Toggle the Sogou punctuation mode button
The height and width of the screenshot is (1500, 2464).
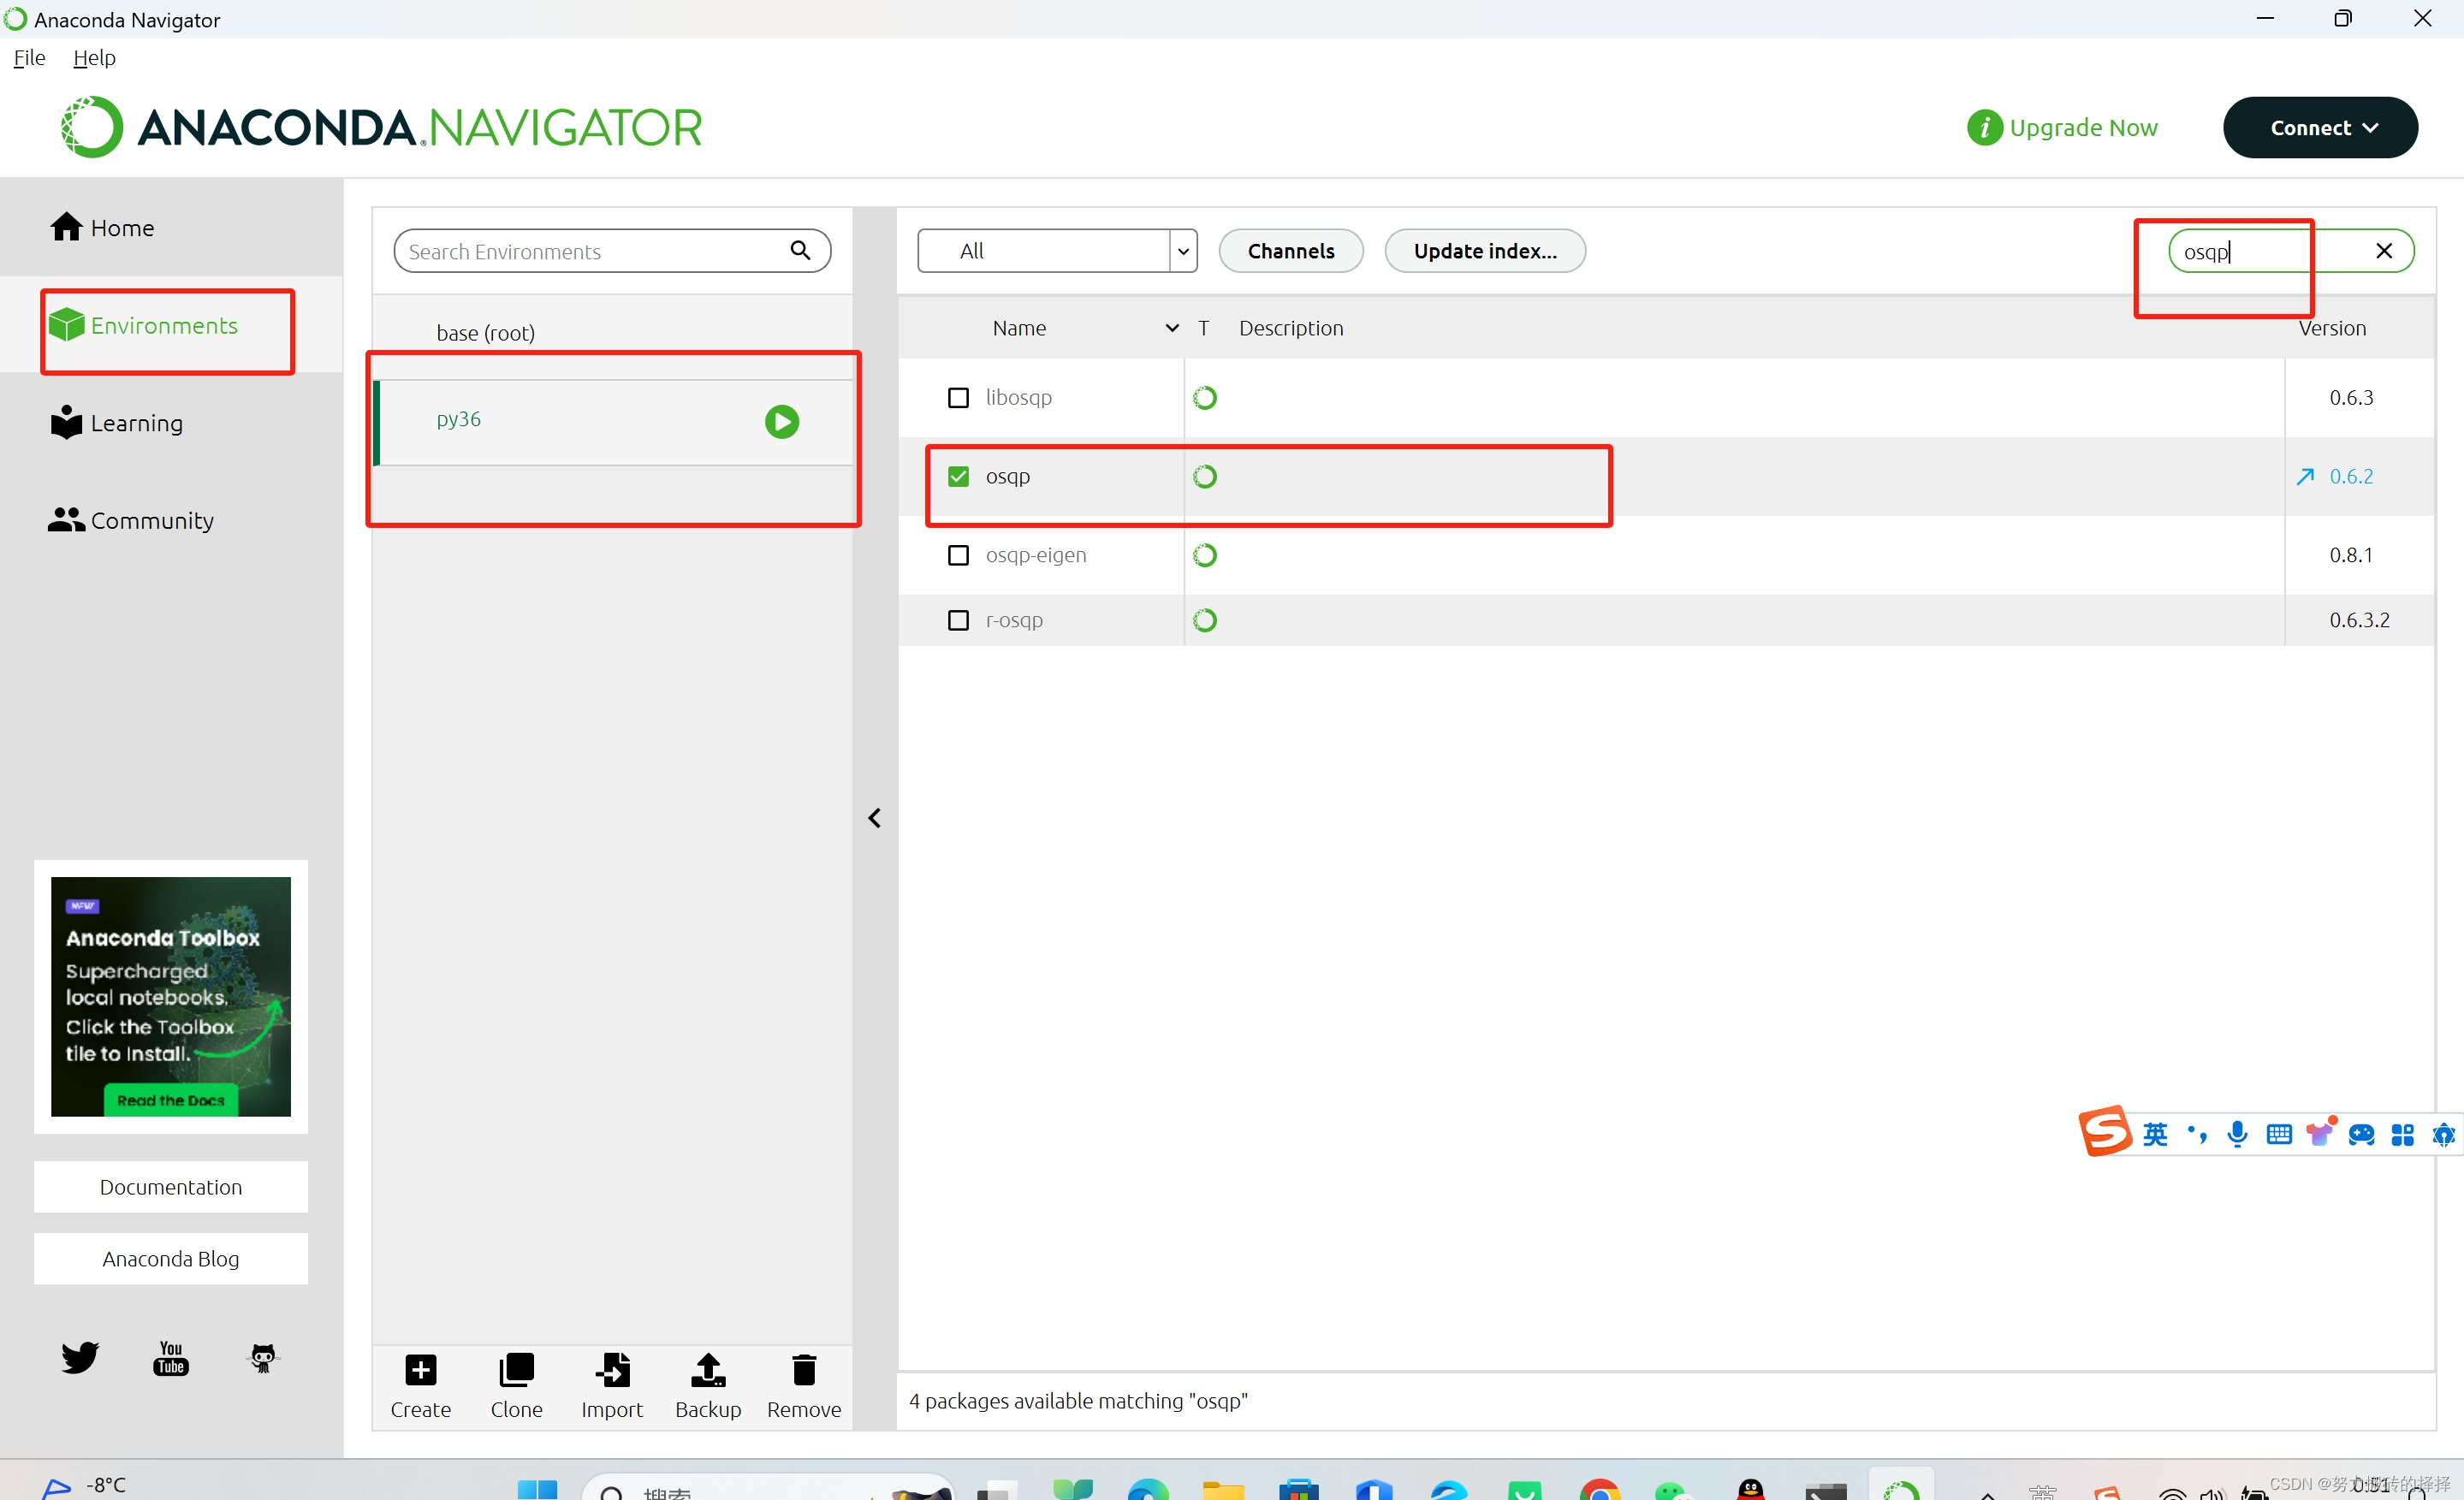click(x=2197, y=1134)
